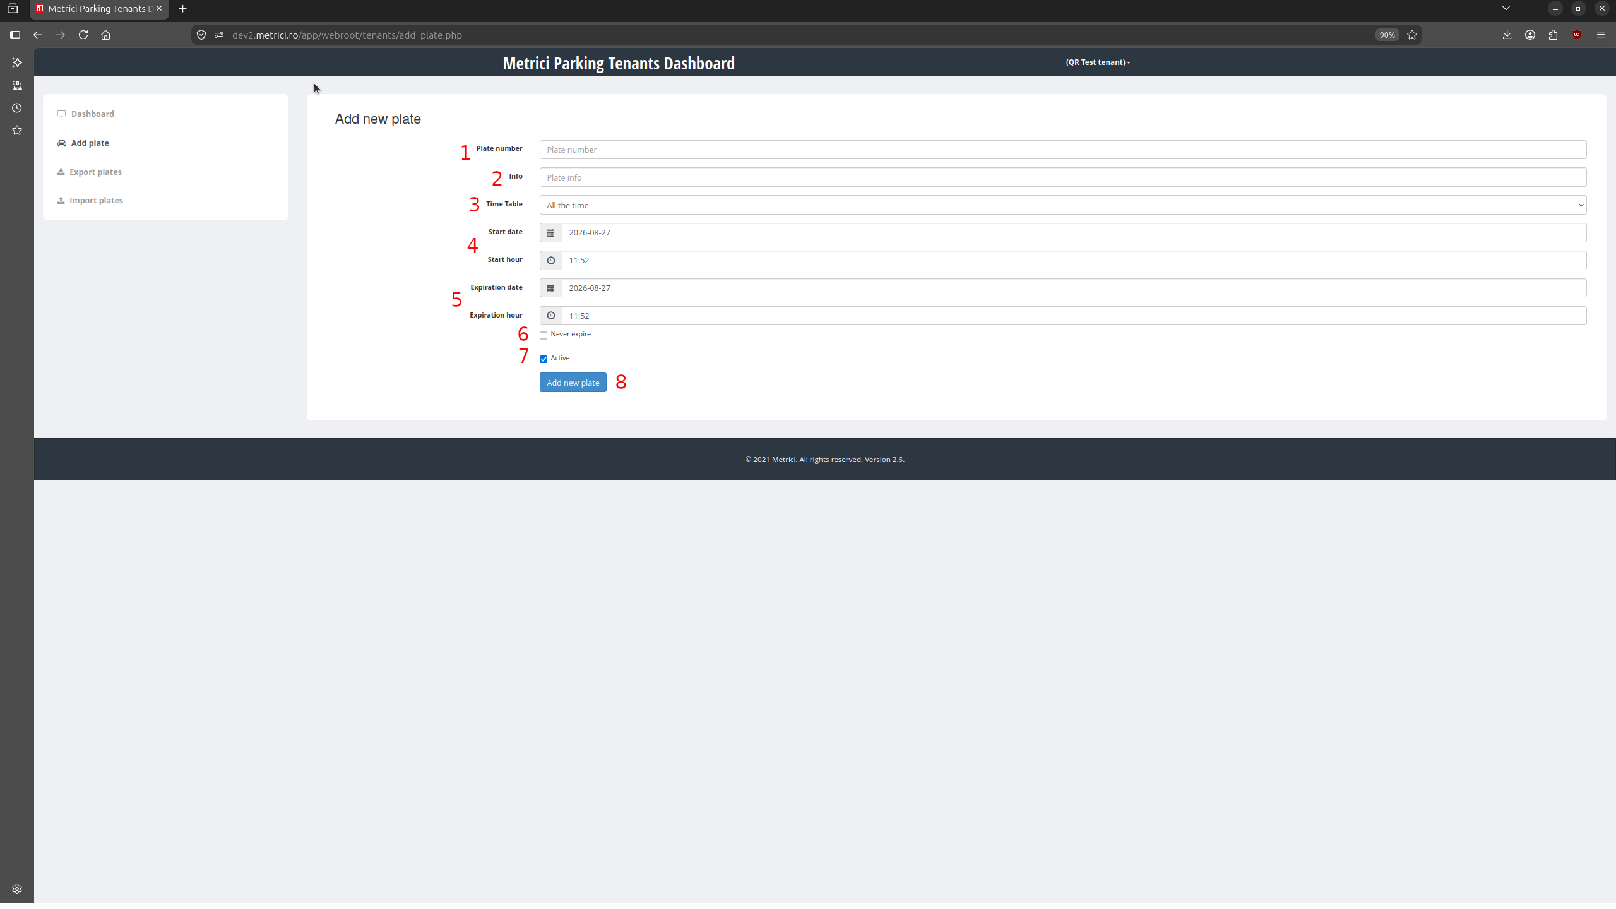Click the Expiration date field

pyautogui.click(x=1074, y=288)
